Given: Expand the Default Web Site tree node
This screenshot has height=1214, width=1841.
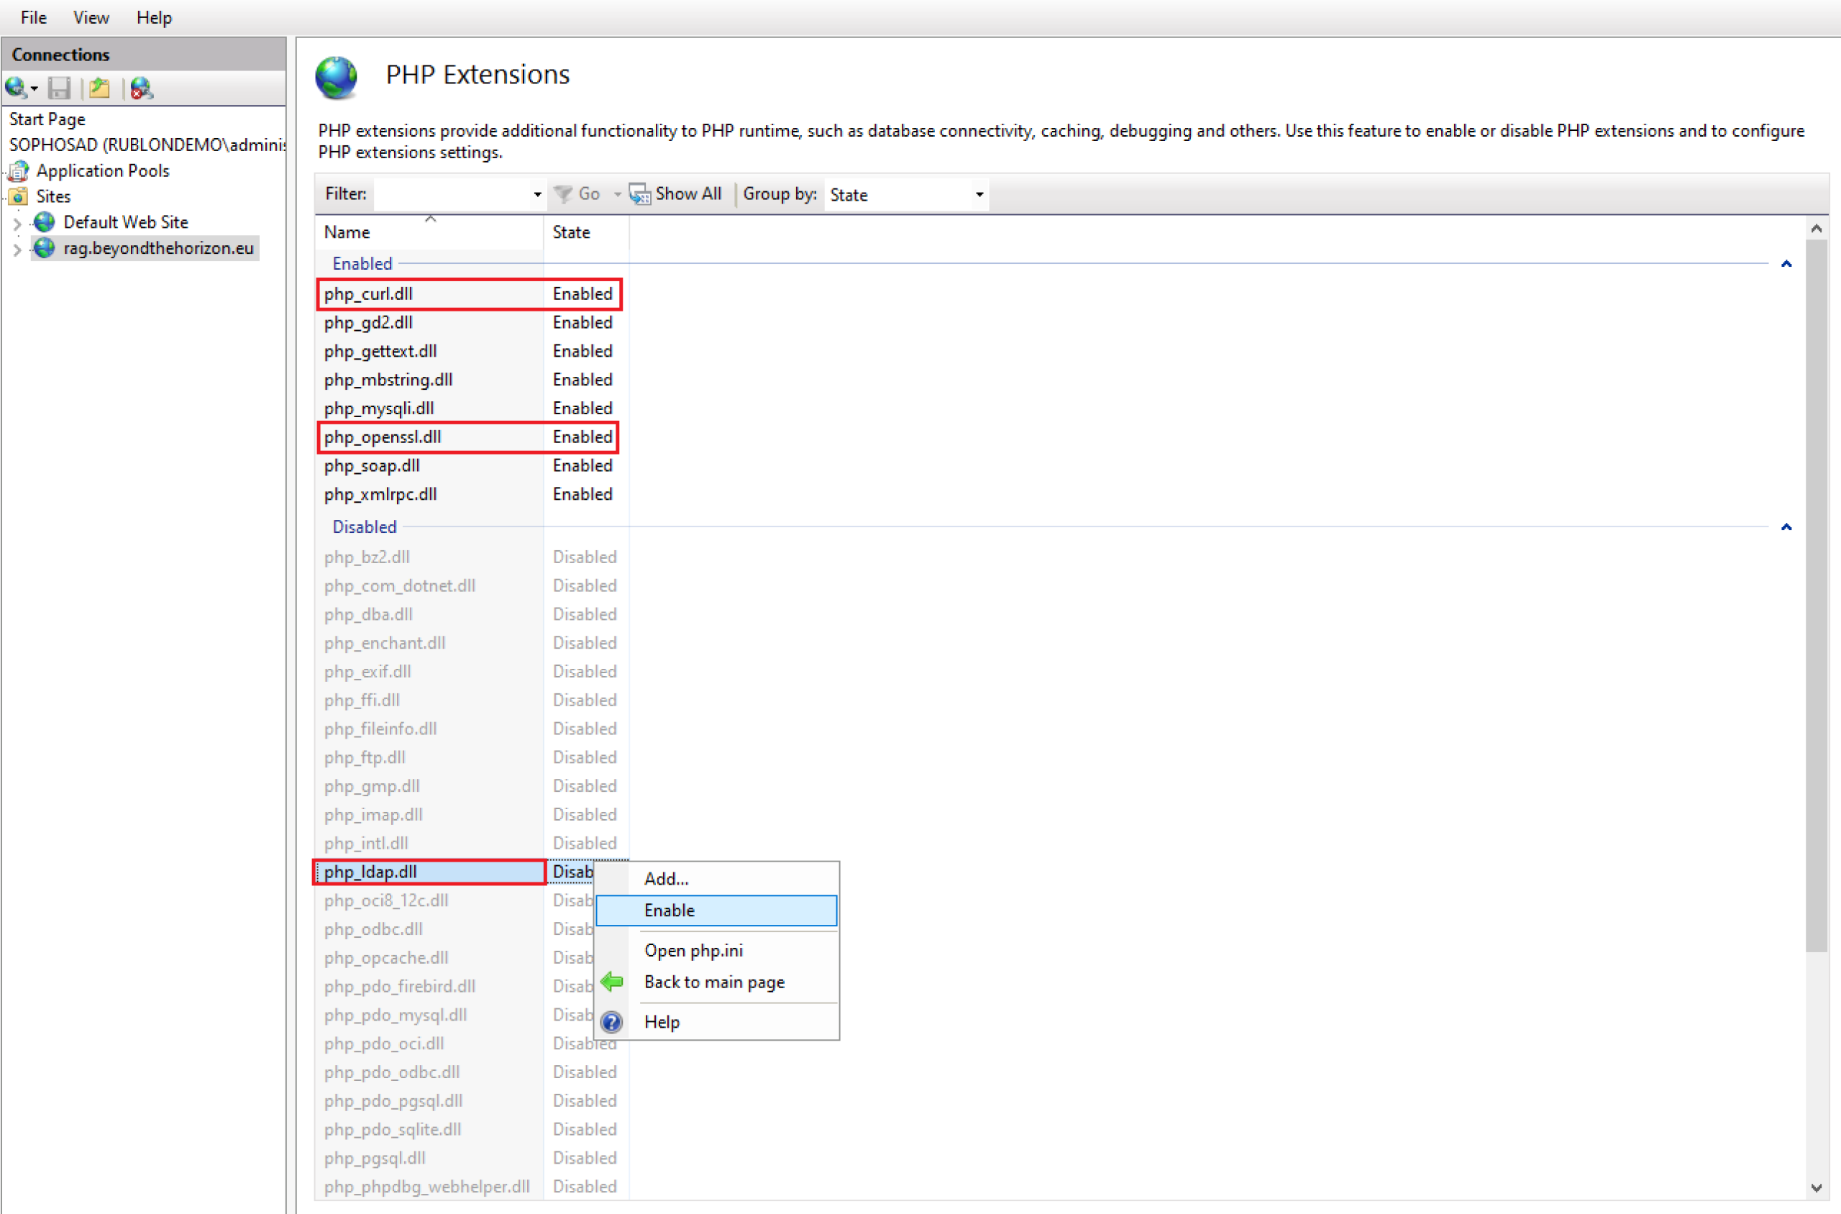Looking at the screenshot, I should coord(17,223).
